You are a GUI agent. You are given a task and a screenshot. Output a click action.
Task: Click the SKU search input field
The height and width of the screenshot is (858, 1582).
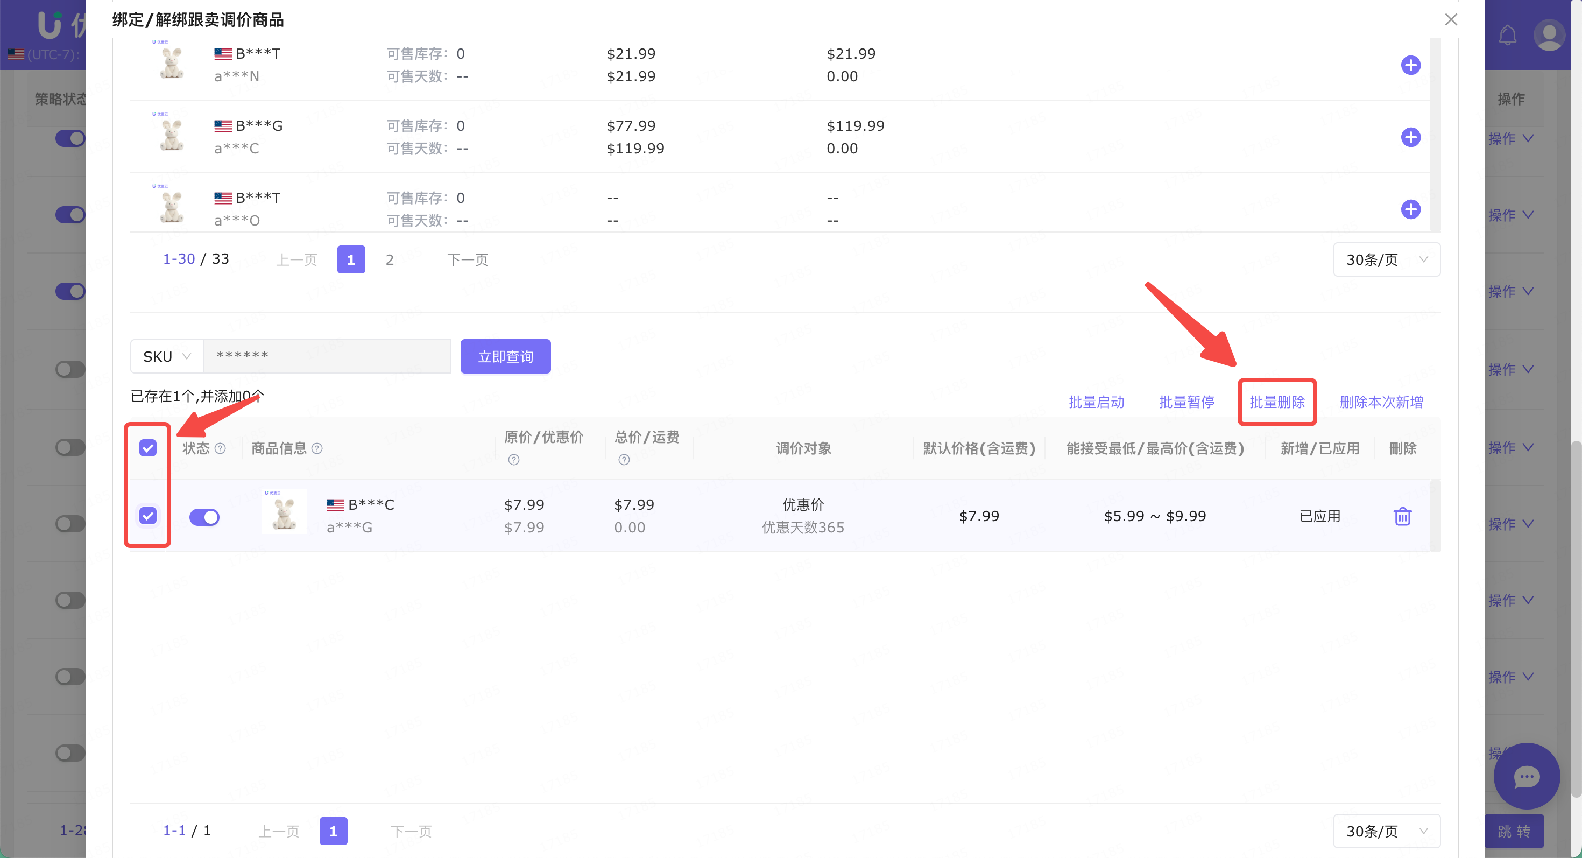(x=327, y=356)
